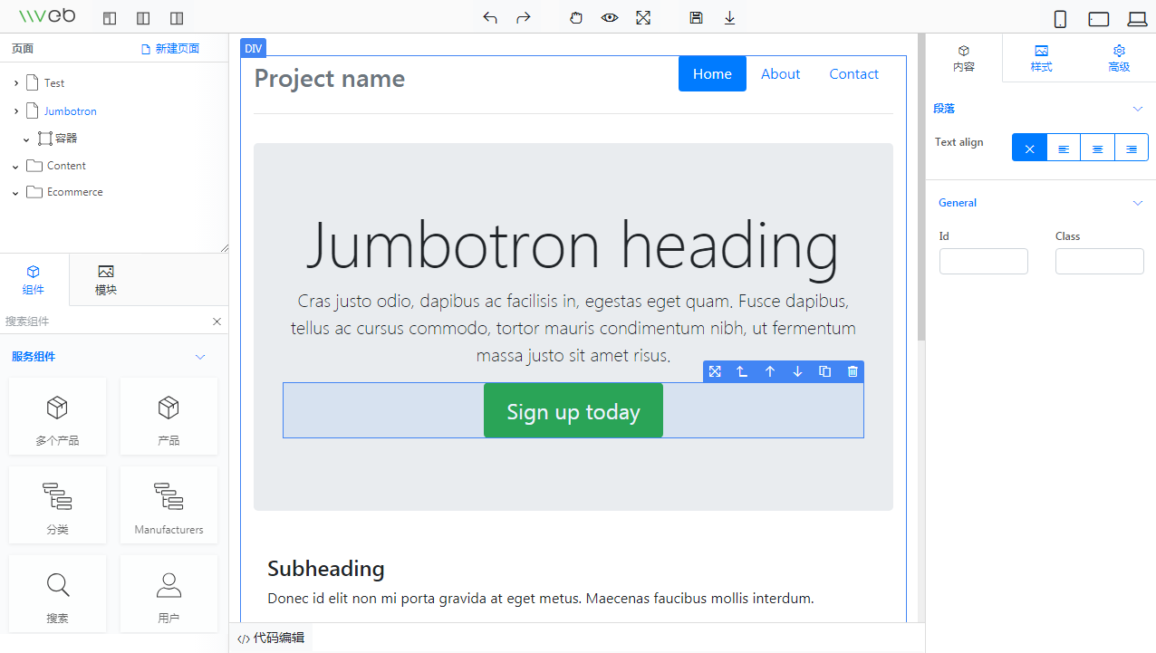Save the page with the floppy disk icon
This screenshot has width=1156, height=653.
pos(696,17)
